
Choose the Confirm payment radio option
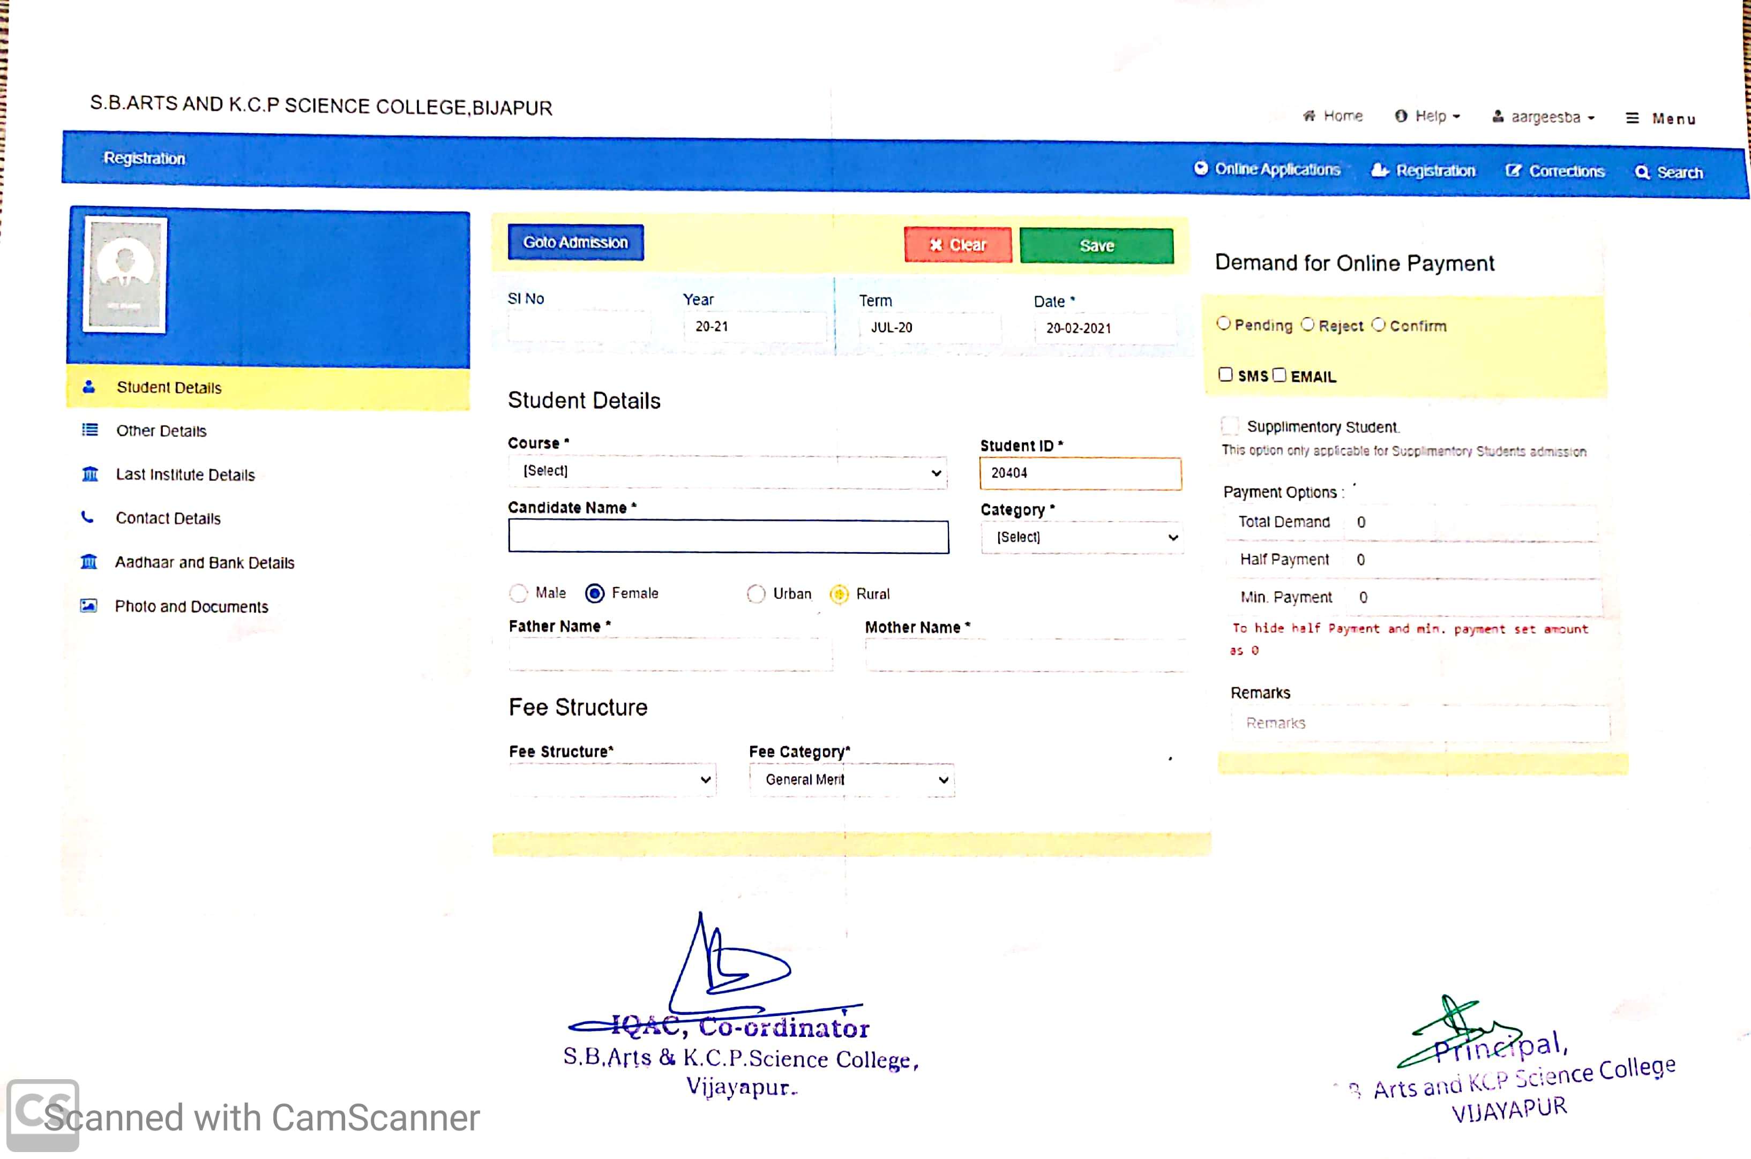(x=1378, y=325)
